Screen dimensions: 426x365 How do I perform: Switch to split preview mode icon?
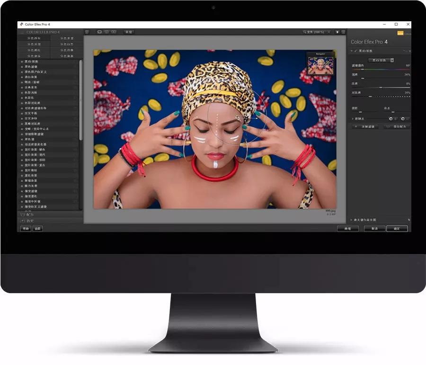click(x=106, y=32)
